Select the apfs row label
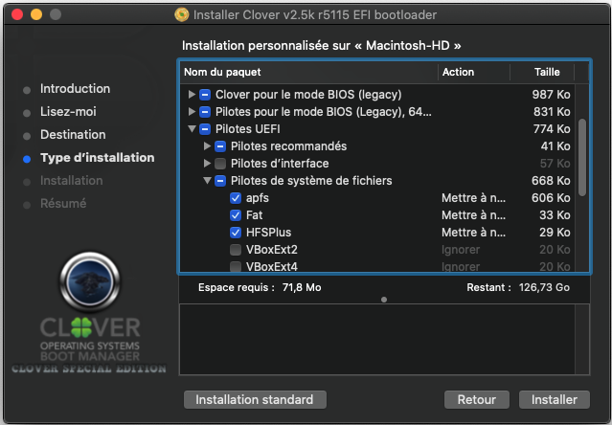Screen dimensions: 612x425 click(258, 198)
